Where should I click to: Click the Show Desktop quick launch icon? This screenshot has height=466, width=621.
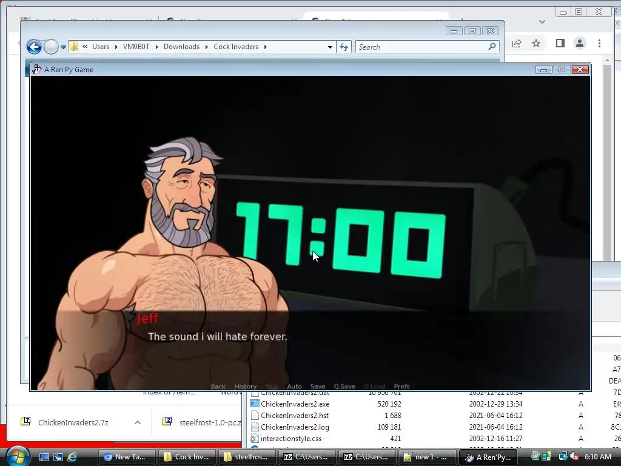coord(44,457)
